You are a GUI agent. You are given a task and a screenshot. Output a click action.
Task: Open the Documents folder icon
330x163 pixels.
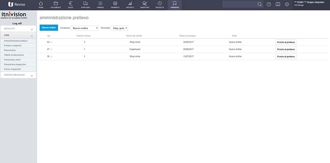tap(56, 4)
